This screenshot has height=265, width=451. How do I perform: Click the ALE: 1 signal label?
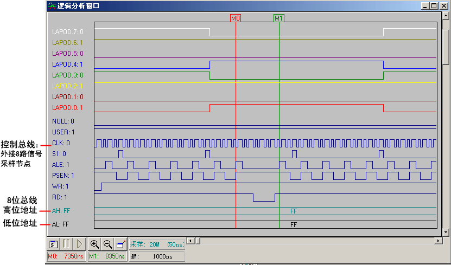point(60,165)
